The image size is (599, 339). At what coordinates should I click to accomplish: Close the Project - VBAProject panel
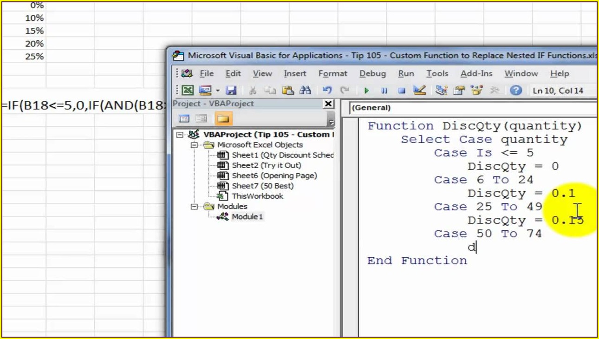(x=328, y=104)
